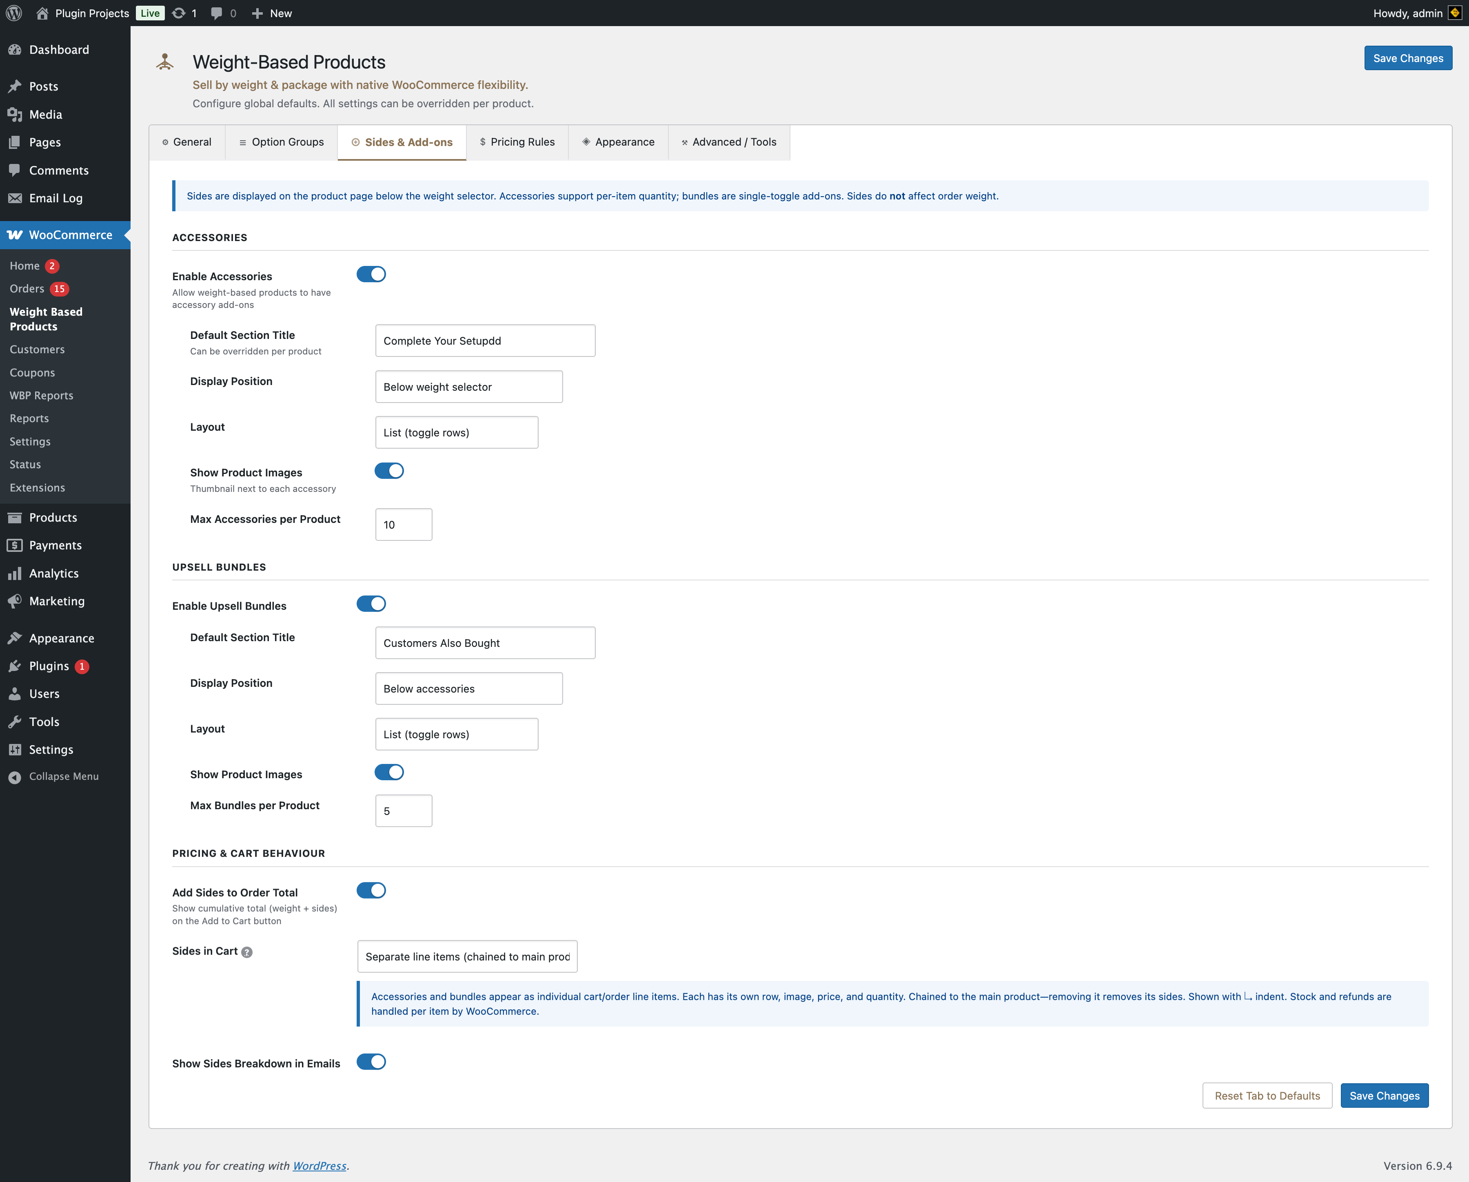Open Products via its sidebar icon
Screen dimensions: 1469x1182
(15, 518)
